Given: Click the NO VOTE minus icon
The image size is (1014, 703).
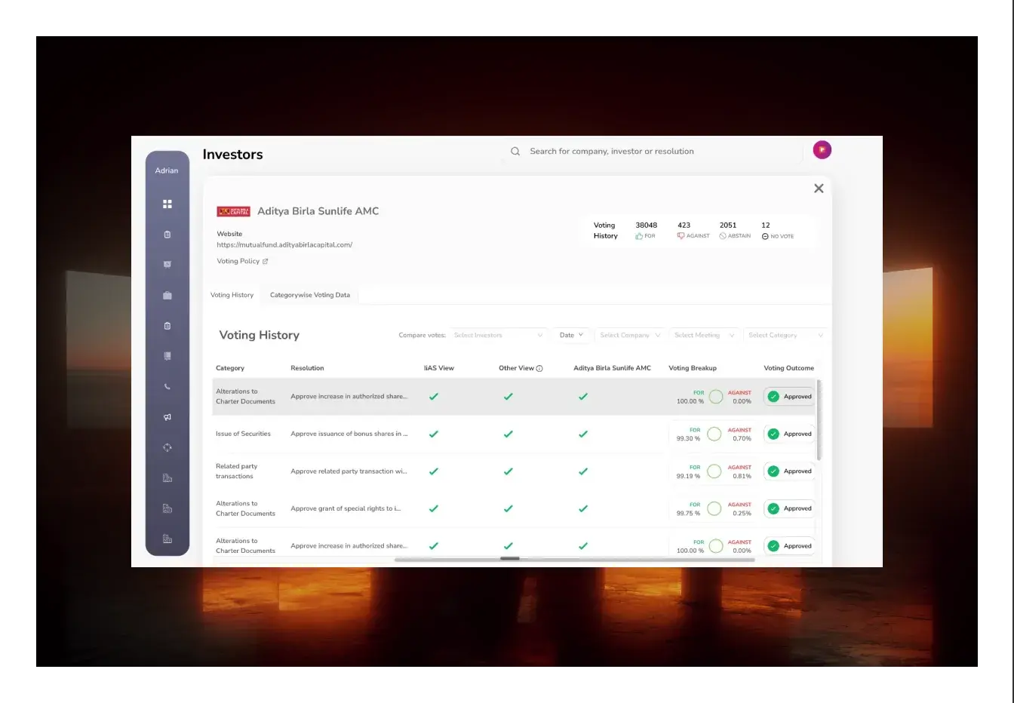Looking at the screenshot, I should [x=765, y=237].
